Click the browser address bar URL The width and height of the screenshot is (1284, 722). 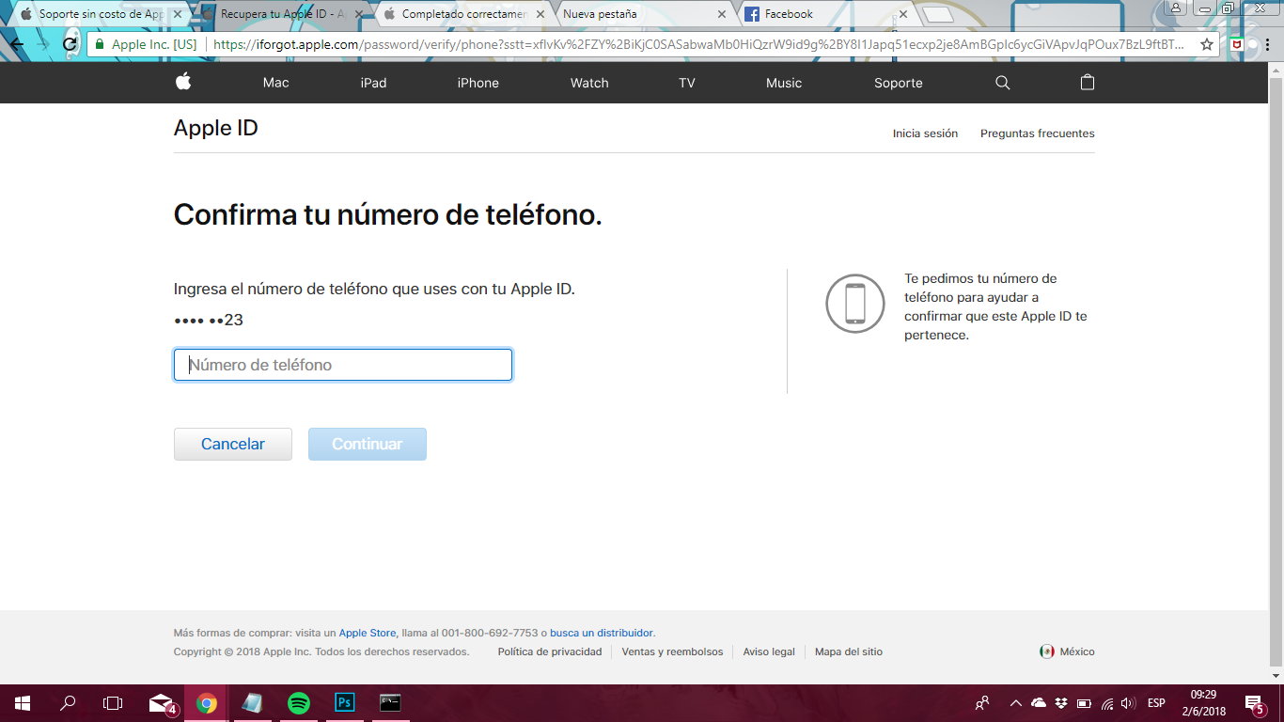[699, 44]
